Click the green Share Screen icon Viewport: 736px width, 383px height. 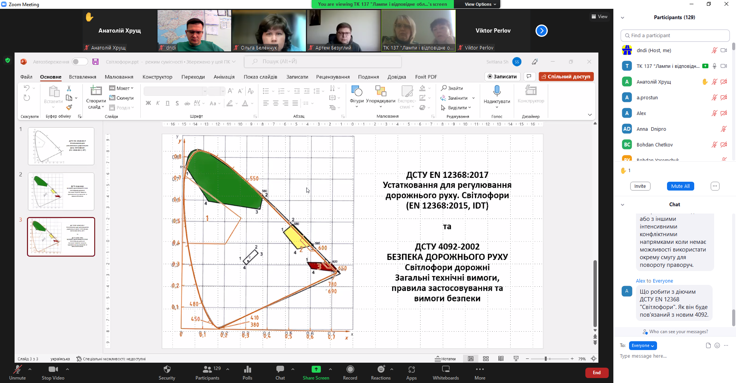[x=316, y=370]
